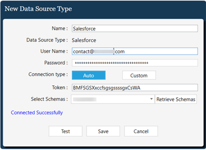Cancel the data source dialog
The height and width of the screenshot is (150, 206).
(141, 131)
